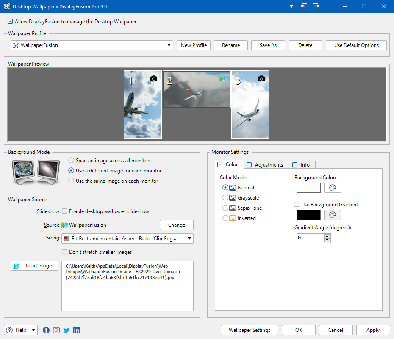Image resolution: width=394 pixels, height=339 pixels.
Task: Click the Cancel button
Action: click(336, 330)
